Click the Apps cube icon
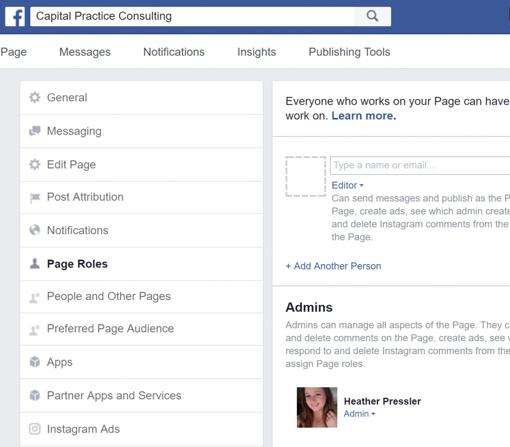510x447 pixels. tap(35, 362)
